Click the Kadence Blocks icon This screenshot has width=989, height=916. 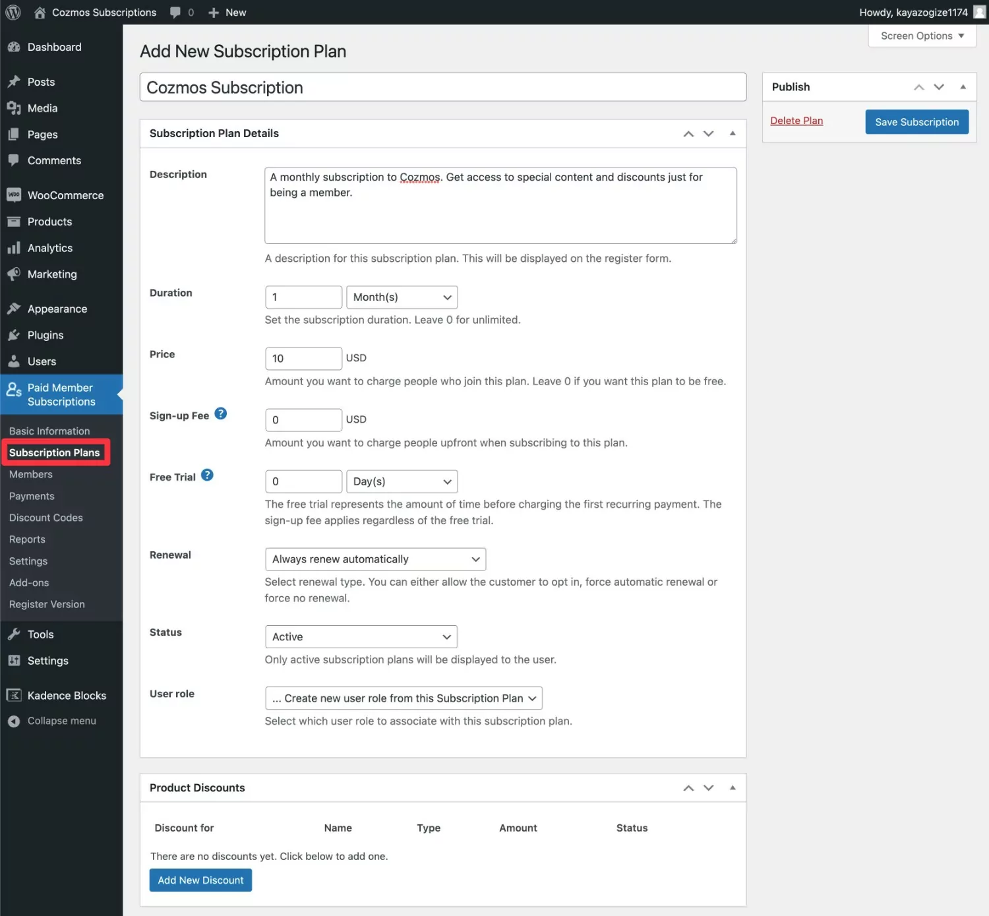tap(14, 696)
